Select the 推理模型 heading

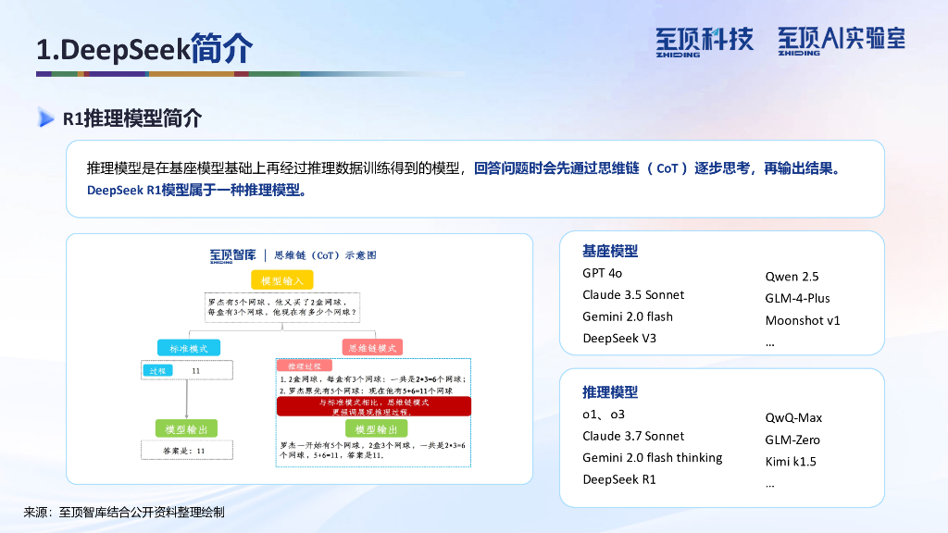click(x=610, y=392)
